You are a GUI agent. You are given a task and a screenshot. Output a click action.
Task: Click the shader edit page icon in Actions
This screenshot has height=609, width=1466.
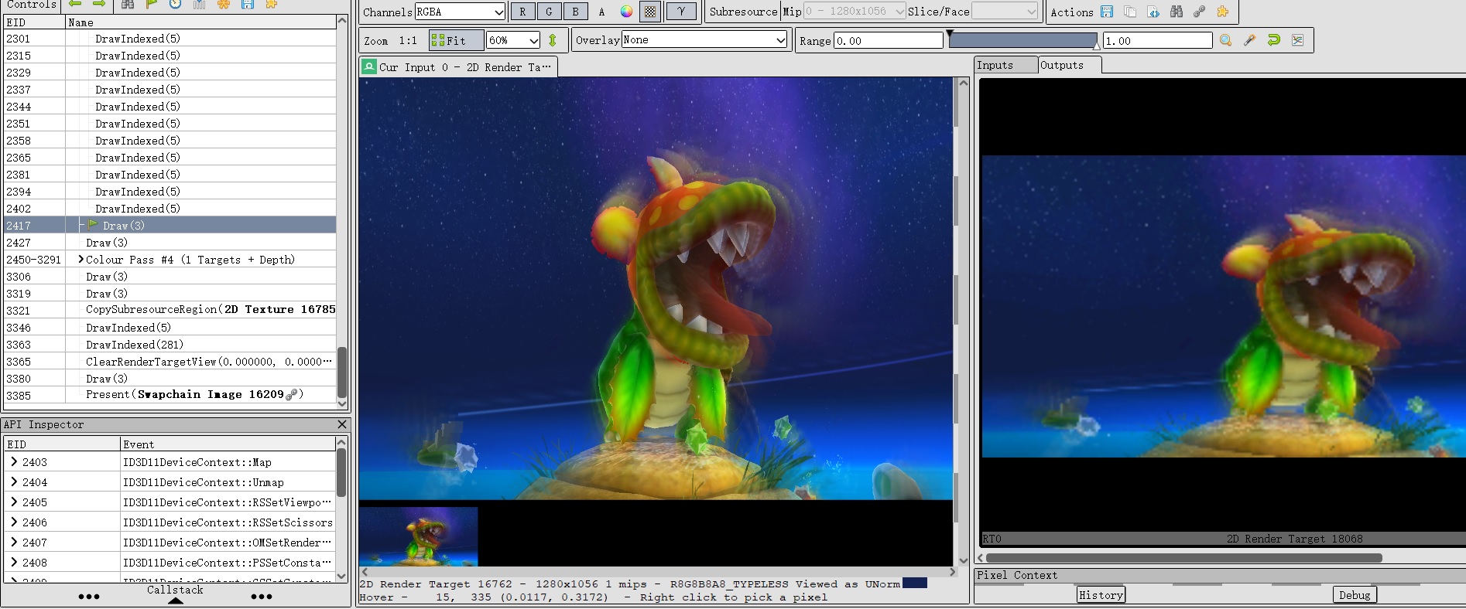[1153, 12]
